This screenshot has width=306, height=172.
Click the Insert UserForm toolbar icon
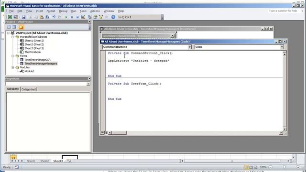(x=15, y=17)
